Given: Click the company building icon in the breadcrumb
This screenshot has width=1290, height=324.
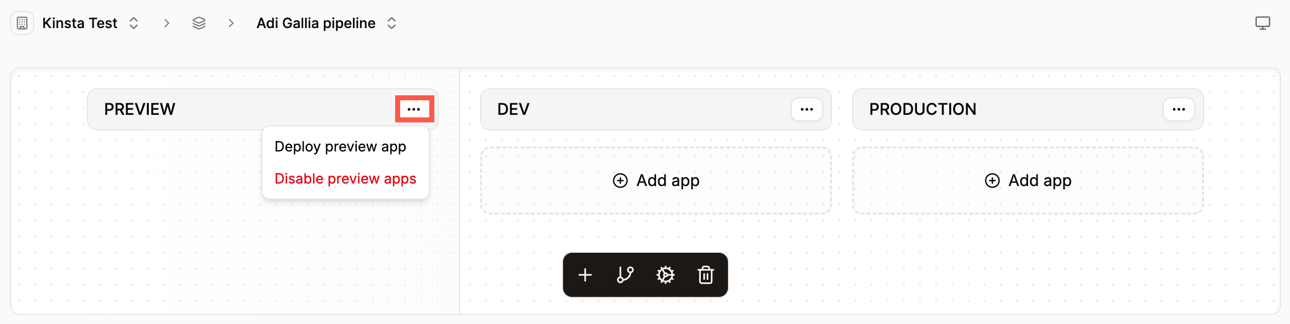Looking at the screenshot, I should pyautogui.click(x=22, y=23).
